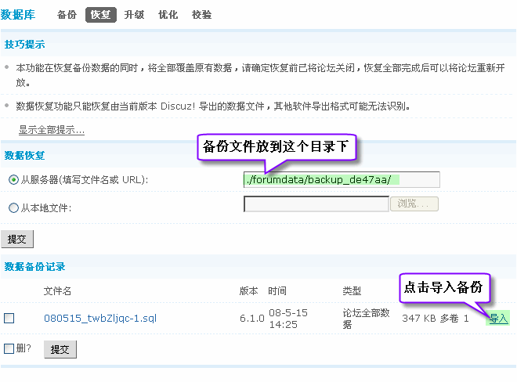Tick the checkbox for 080515_twbZljqc-1.sql

pyautogui.click(x=9, y=319)
